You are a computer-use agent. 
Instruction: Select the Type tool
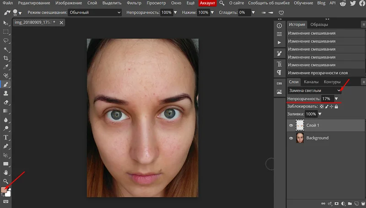pos(6,137)
